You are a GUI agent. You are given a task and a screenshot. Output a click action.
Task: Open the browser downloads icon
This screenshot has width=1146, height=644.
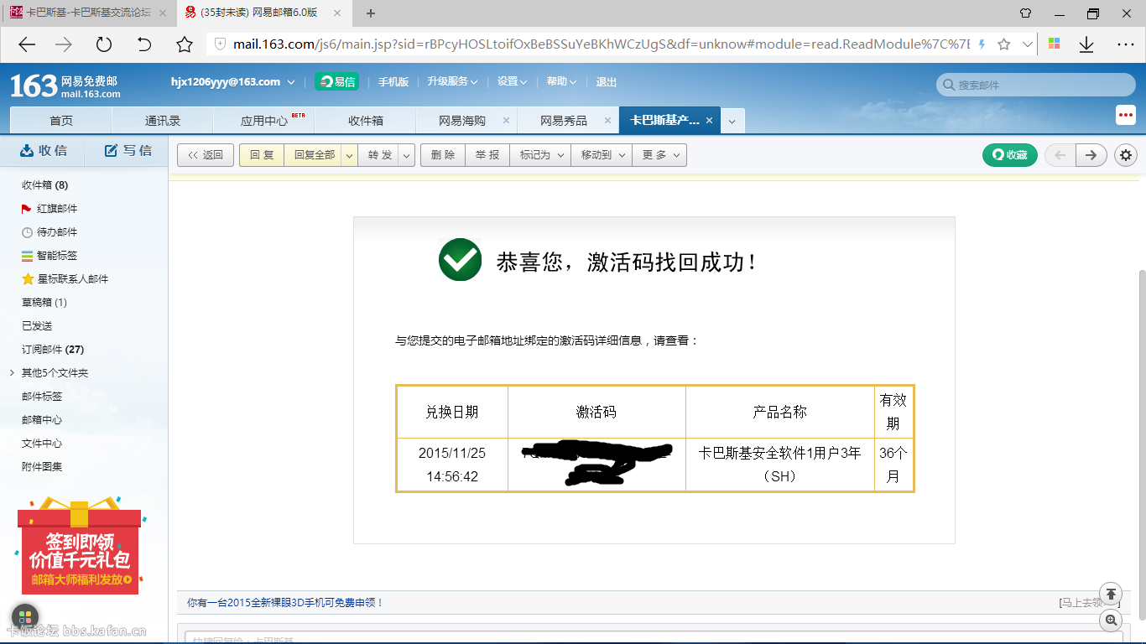pos(1086,44)
